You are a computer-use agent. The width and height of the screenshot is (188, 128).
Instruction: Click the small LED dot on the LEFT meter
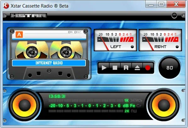pyautogui.click(x=132, y=47)
